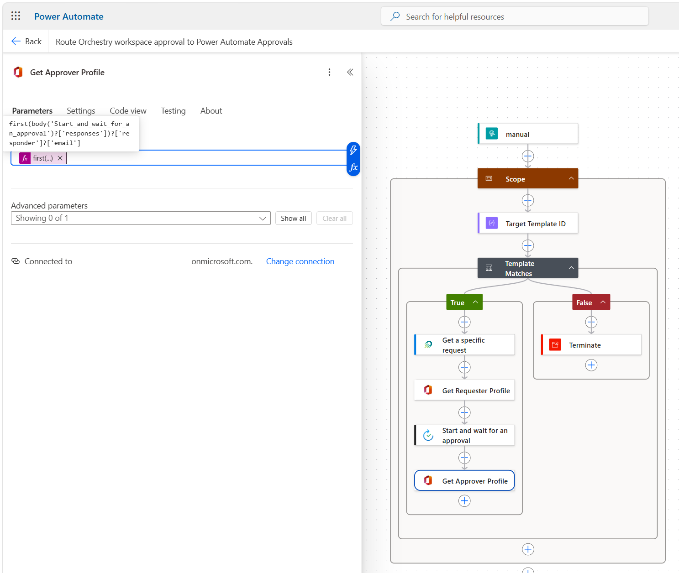Remove the first(...) expression token
Image resolution: width=679 pixels, height=573 pixels.
click(60, 158)
